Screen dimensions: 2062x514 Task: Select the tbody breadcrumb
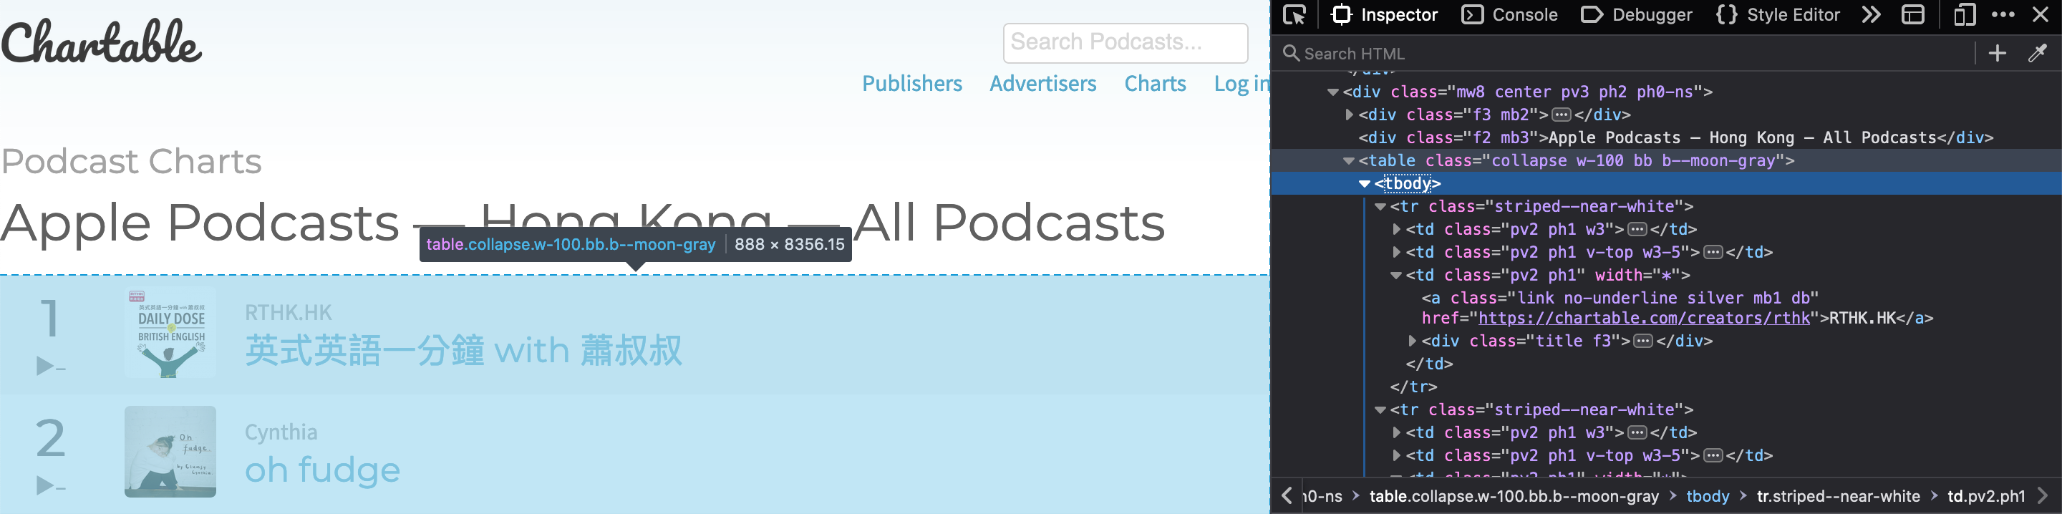pos(1708,496)
